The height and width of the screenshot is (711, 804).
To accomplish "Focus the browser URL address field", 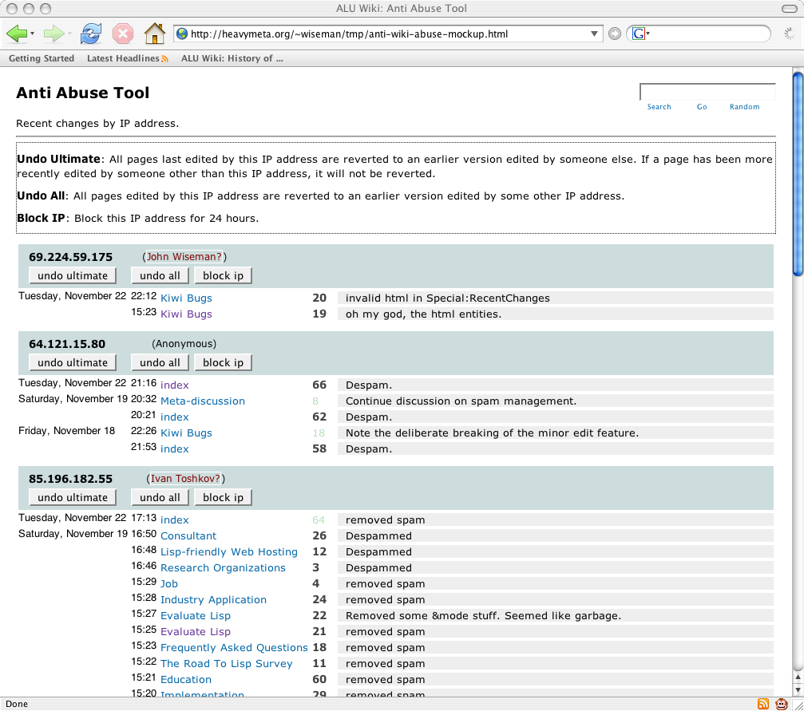I will [388, 34].
